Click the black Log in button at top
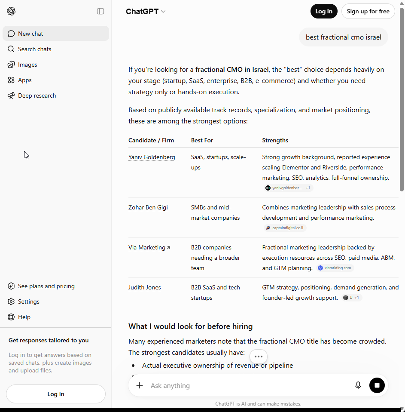405x412 pixels. [324, 11]
